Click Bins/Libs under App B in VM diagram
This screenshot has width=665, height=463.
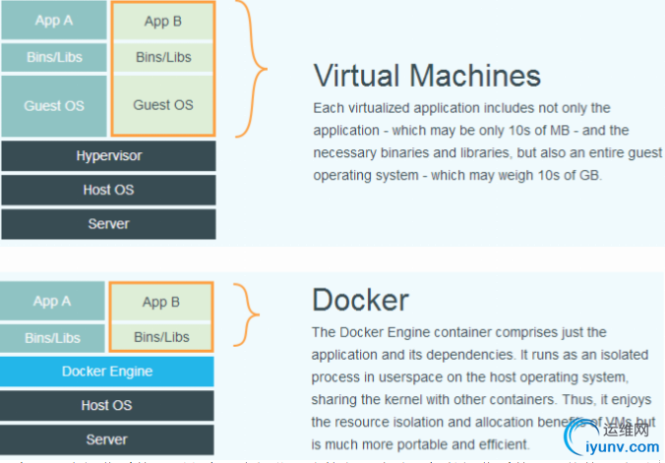pos(163,57)
